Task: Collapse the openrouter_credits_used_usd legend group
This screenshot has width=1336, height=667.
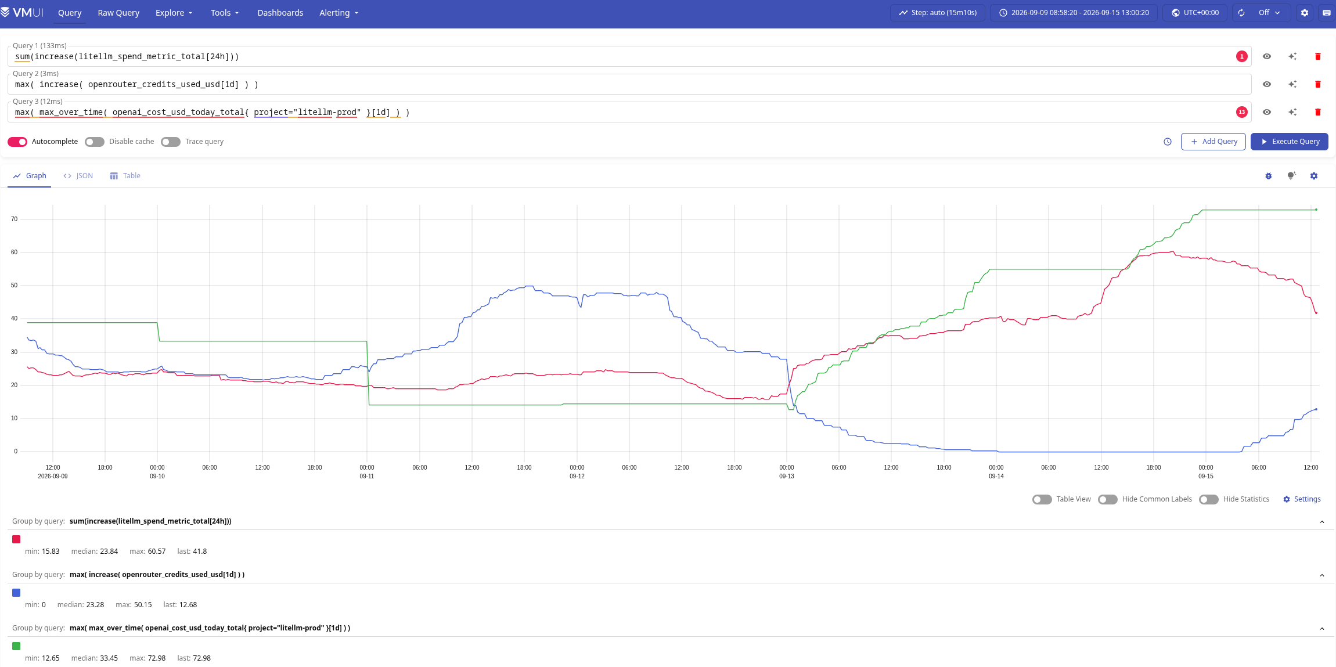Action: [1322, 575]
